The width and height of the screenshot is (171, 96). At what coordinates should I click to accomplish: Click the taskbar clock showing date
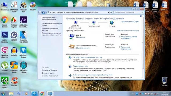pyautogui.click(x=165, y=94)
